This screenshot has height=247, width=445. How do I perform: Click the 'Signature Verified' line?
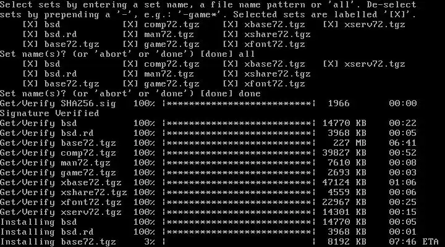49,114
